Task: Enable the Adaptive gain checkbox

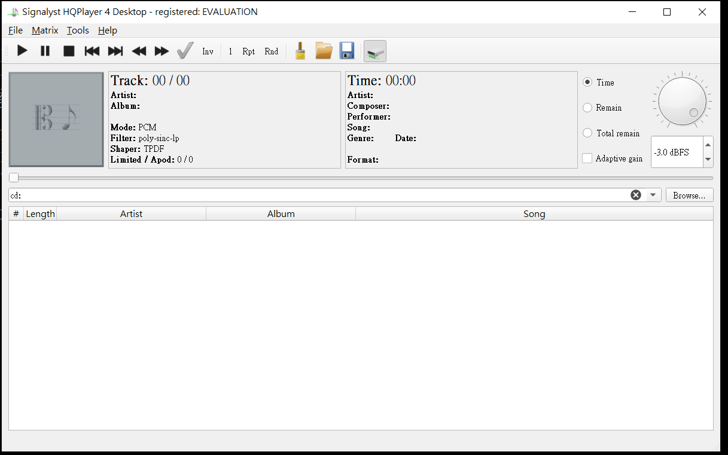Action: (x=587, y=158)
